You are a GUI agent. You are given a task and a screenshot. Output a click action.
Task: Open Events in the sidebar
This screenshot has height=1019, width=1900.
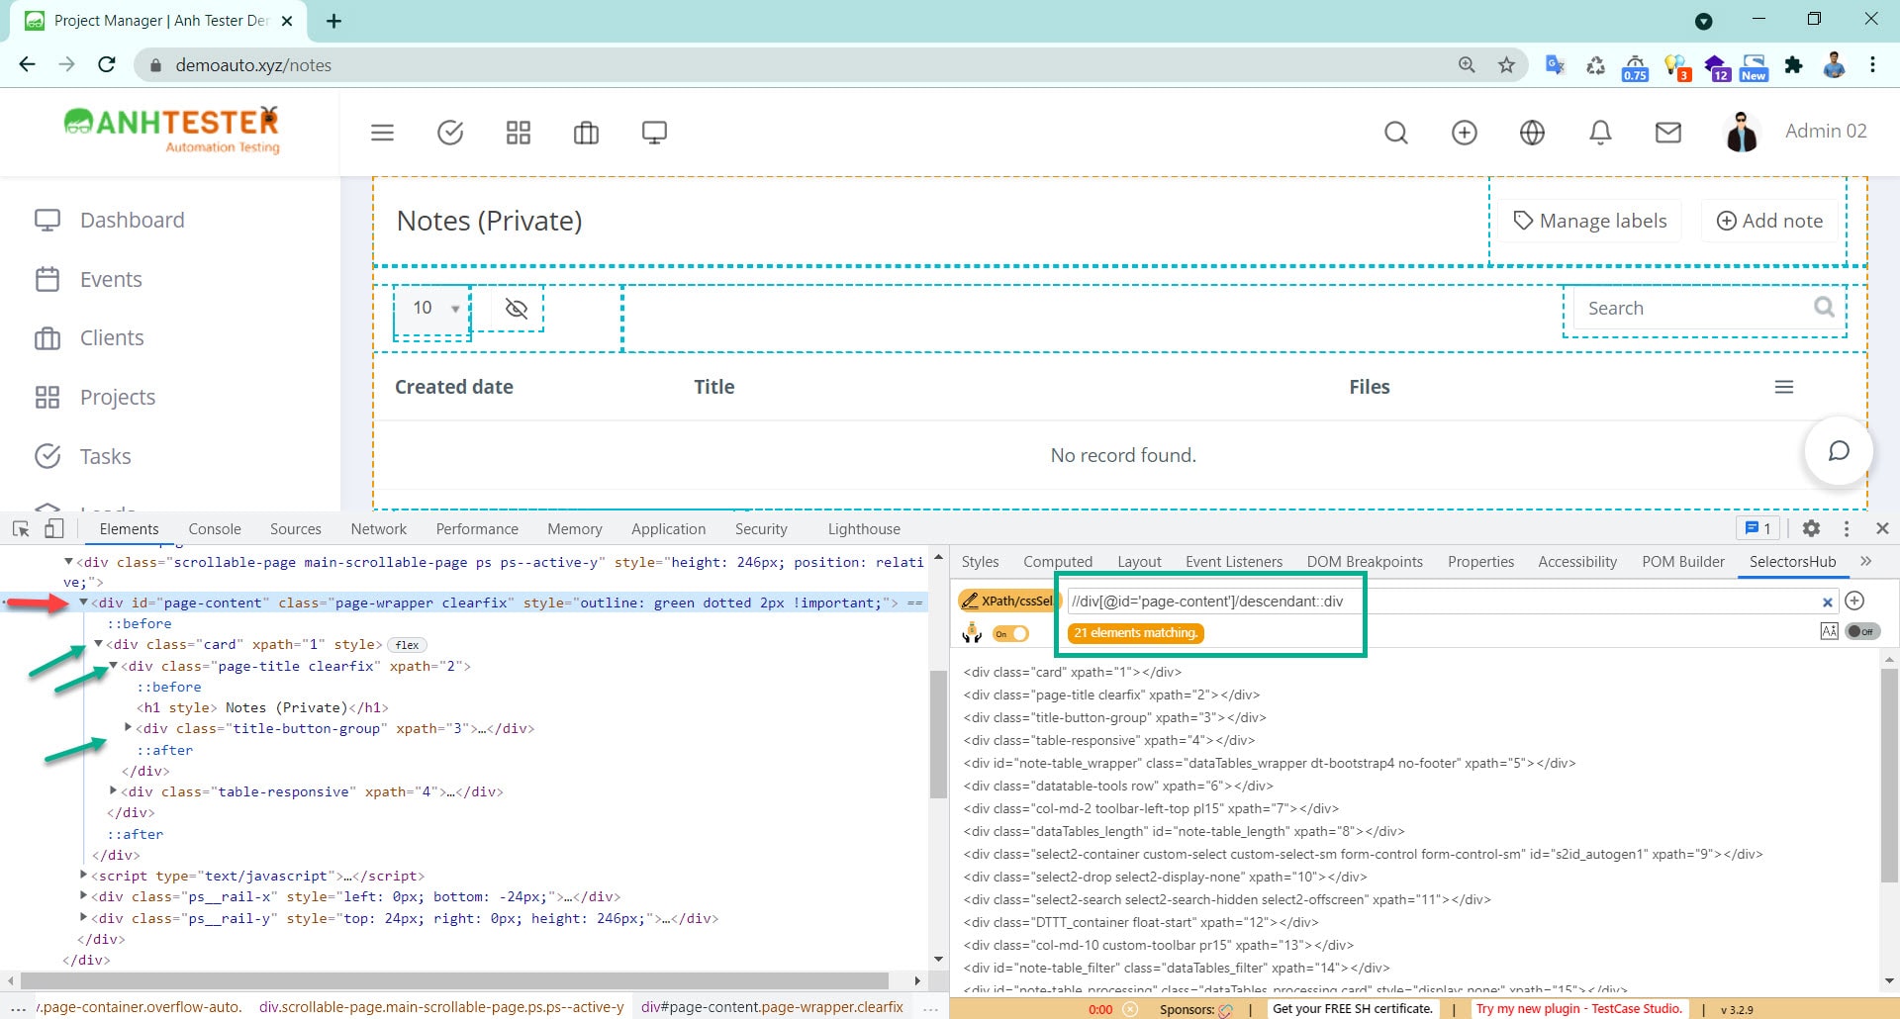point(88,279)
